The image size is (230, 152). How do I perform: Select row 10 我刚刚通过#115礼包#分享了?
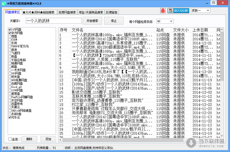point(140,72)
